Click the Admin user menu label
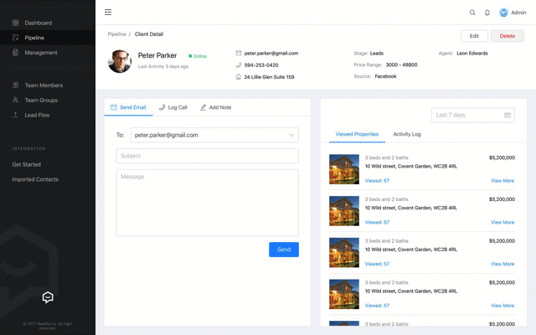 (518, 13)
